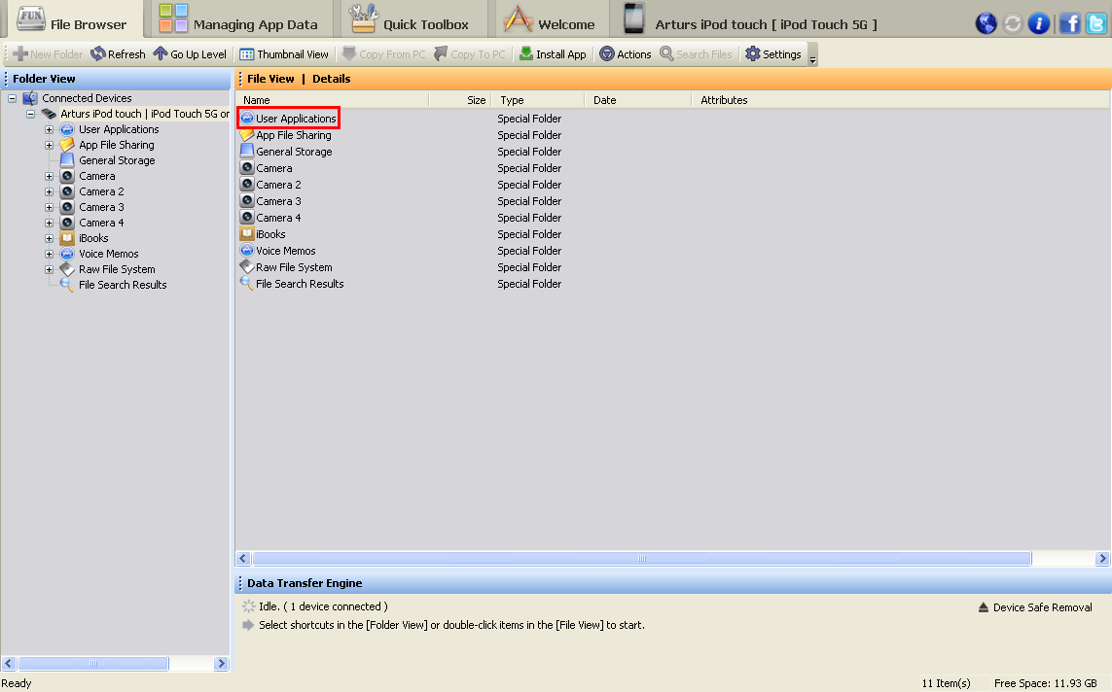The image size is (1112, 692).
Task: Click the grey sync circle icon
Action: coord(1013,24)
